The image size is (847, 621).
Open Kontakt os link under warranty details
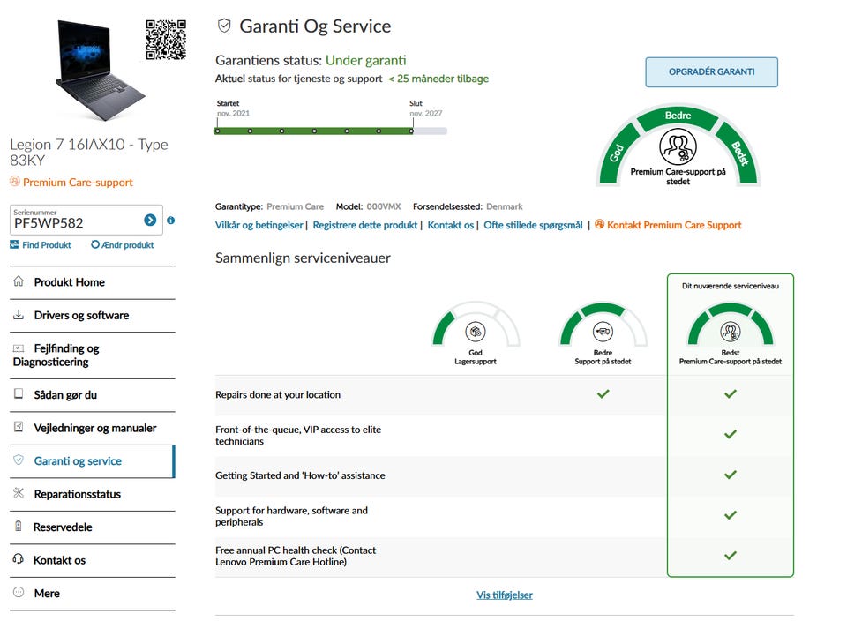[x=451, y=225]
